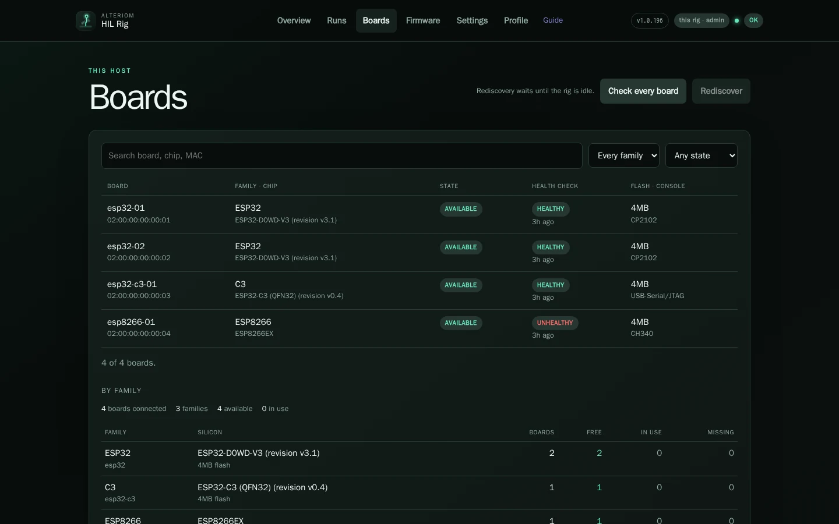The image size is (839, 524).
Task: Click the HEALTH CHECK column header
Action: [x=555, y=186]
